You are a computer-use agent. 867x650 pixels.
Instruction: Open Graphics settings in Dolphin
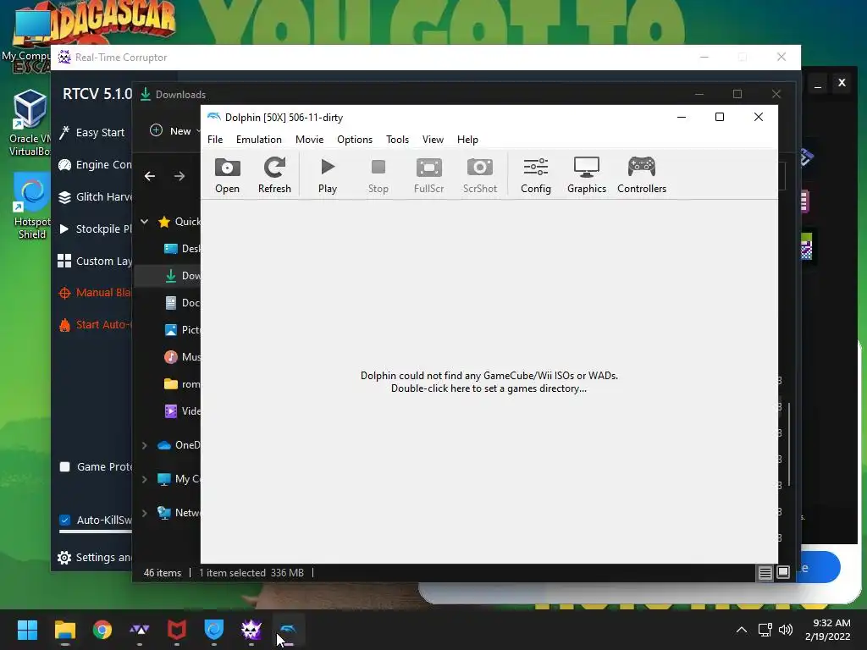pyautogui.click(x=587, y=176)
